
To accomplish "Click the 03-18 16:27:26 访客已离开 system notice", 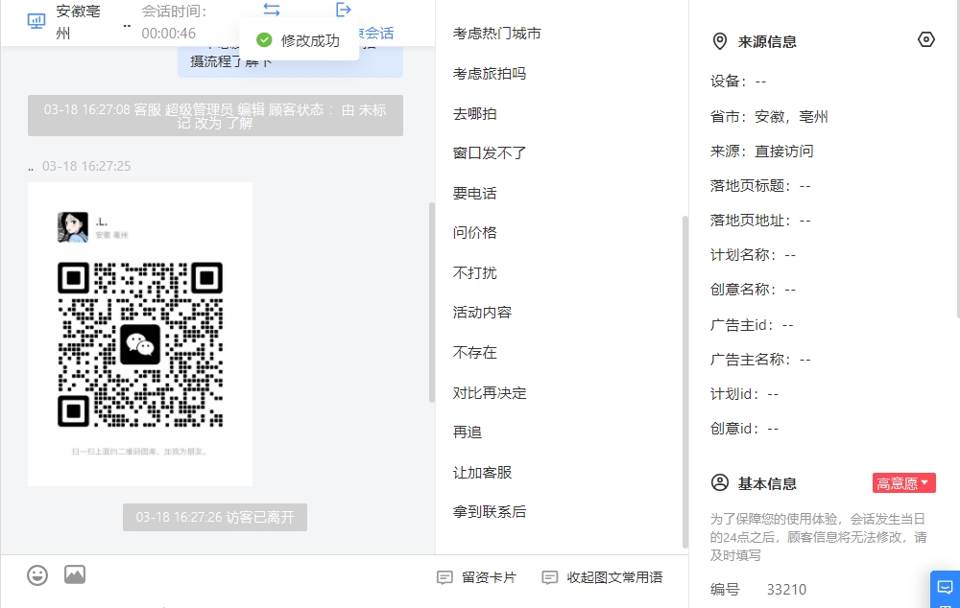I will click(215, 518).
